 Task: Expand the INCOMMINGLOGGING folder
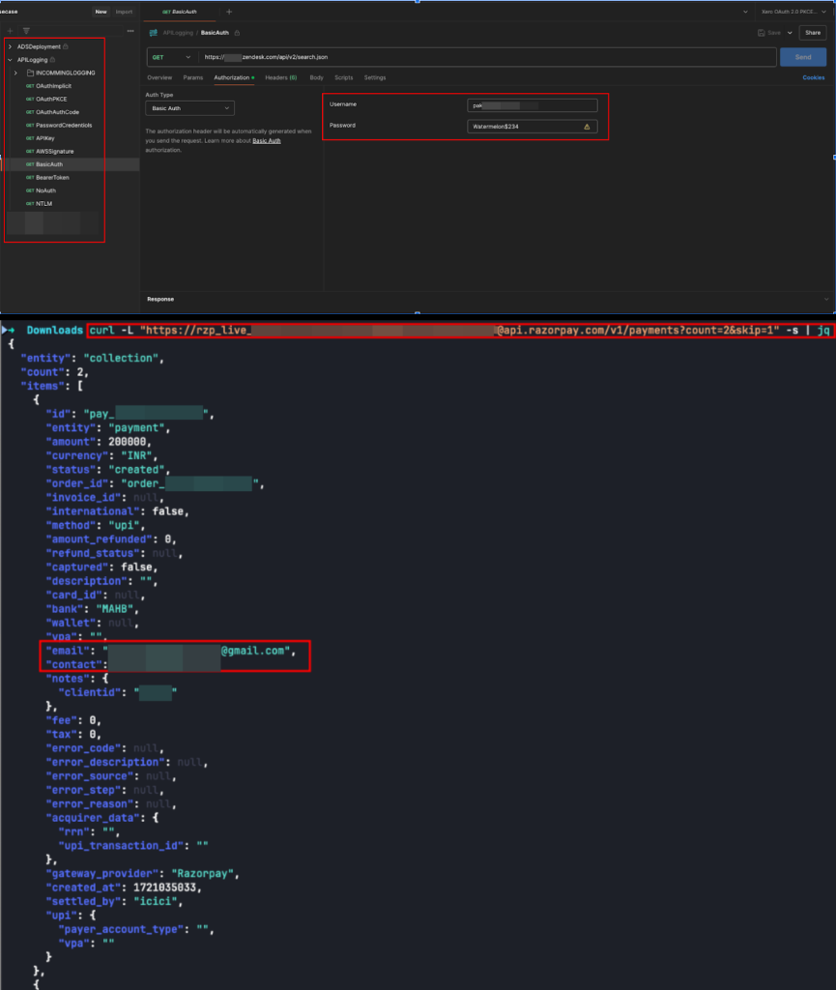(16, 73)
